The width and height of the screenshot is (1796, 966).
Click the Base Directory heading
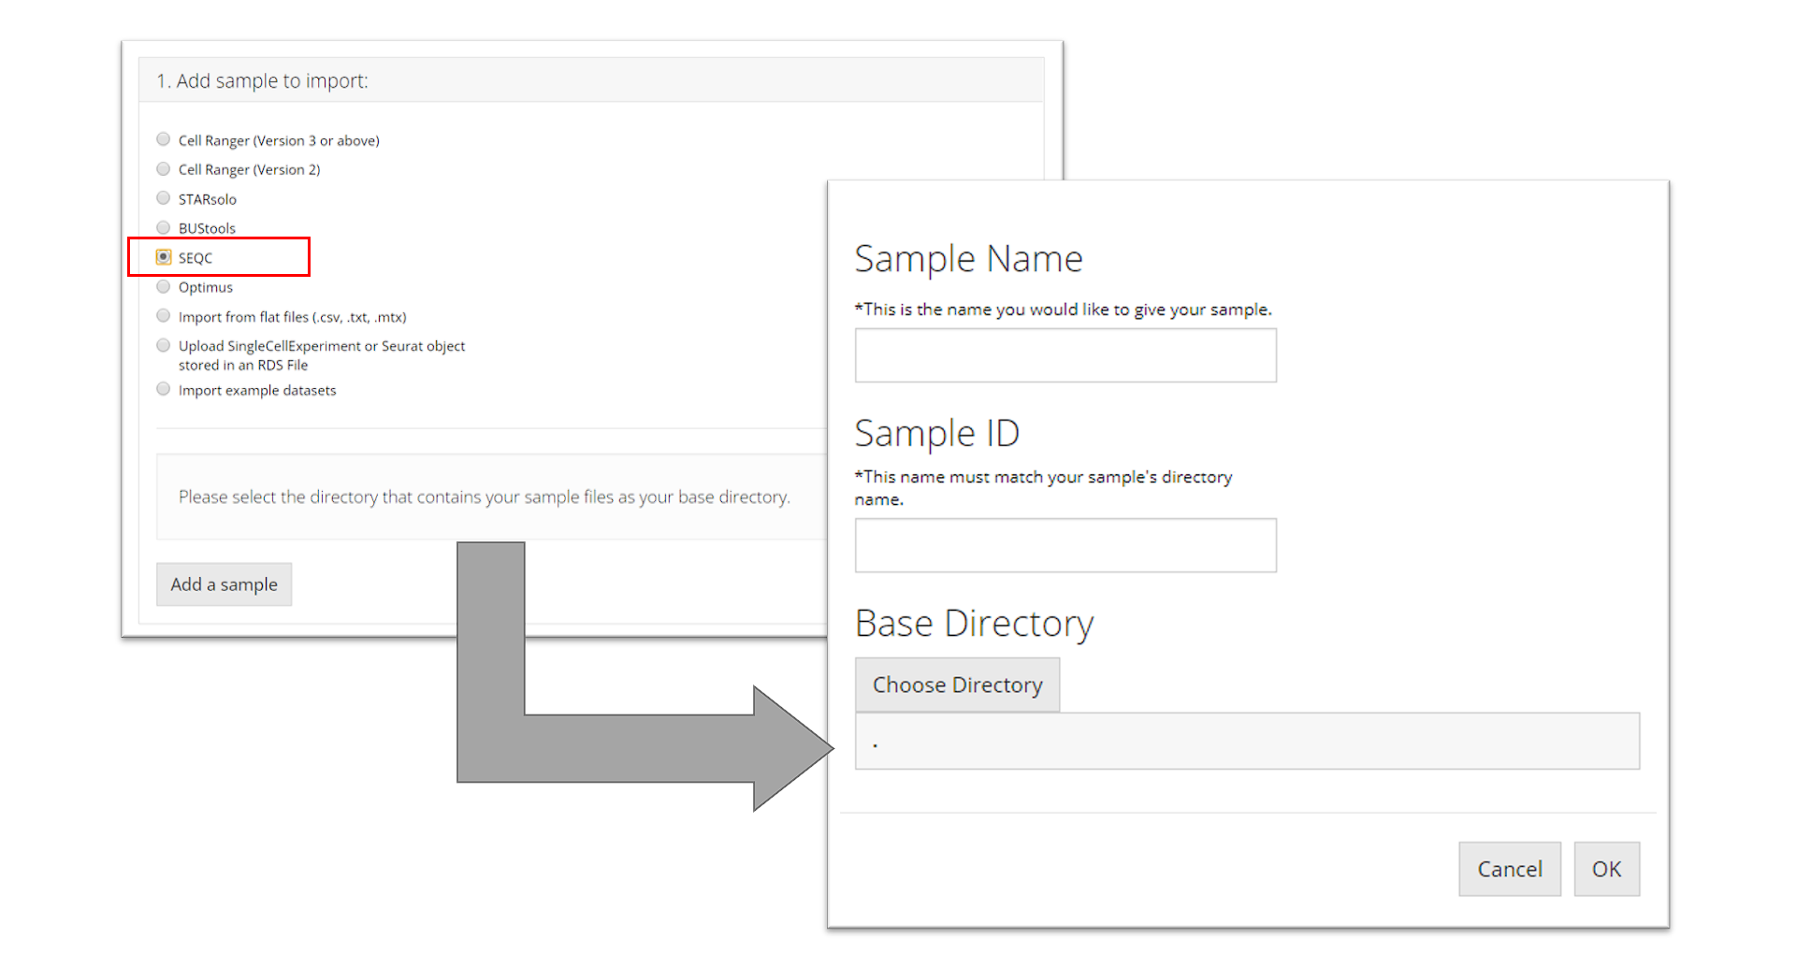[974, 624]
